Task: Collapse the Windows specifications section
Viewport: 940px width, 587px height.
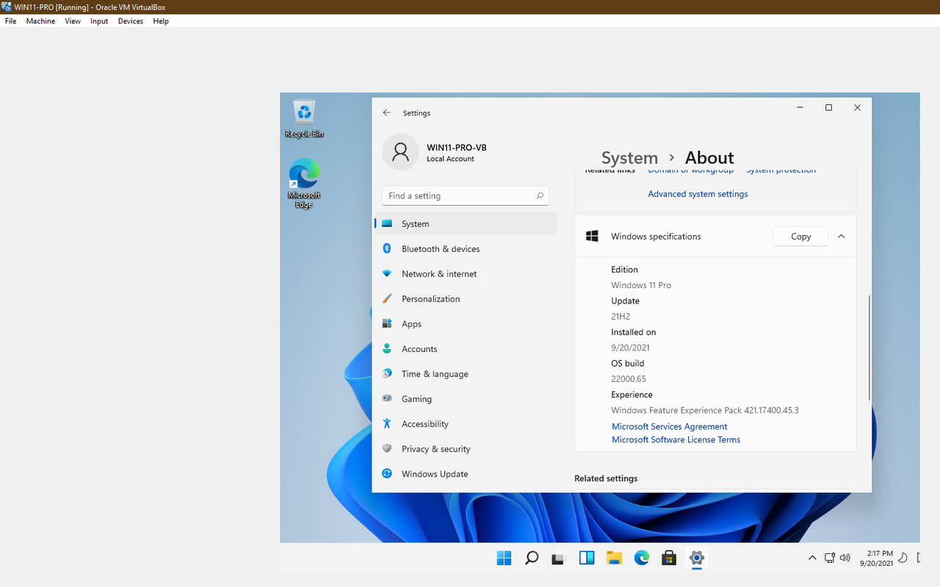Action: tap(842, 237)
